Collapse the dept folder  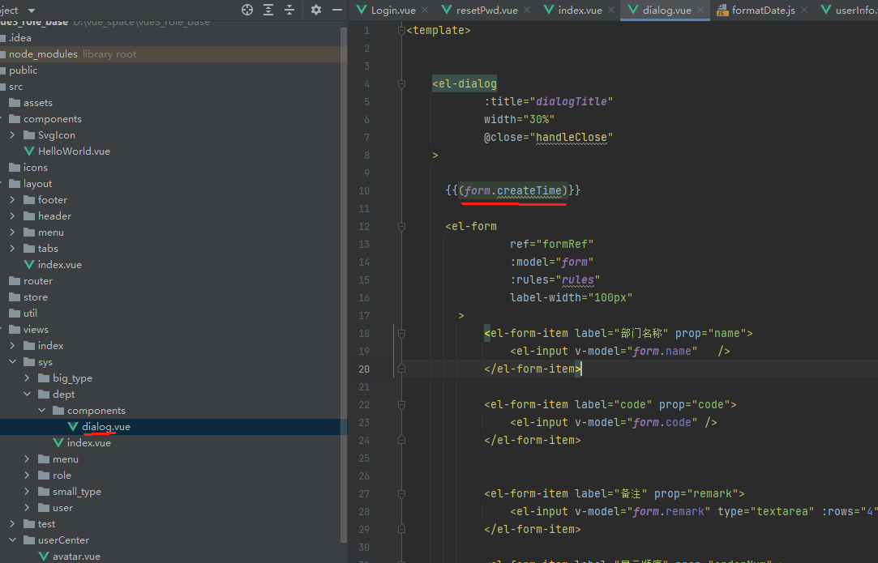tap(27, 394)
